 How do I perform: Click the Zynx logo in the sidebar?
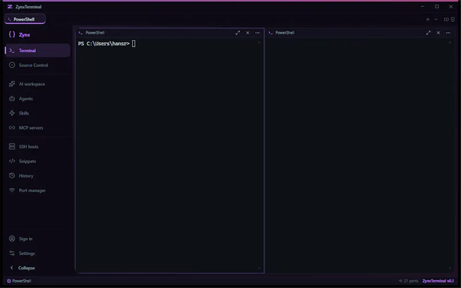click(x=20, y=35)
